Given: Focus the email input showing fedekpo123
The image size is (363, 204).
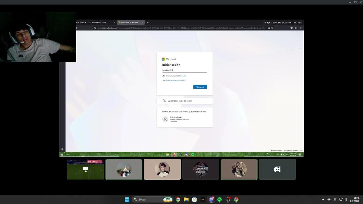Looking at the screenshot, I should tap(184, 70).
